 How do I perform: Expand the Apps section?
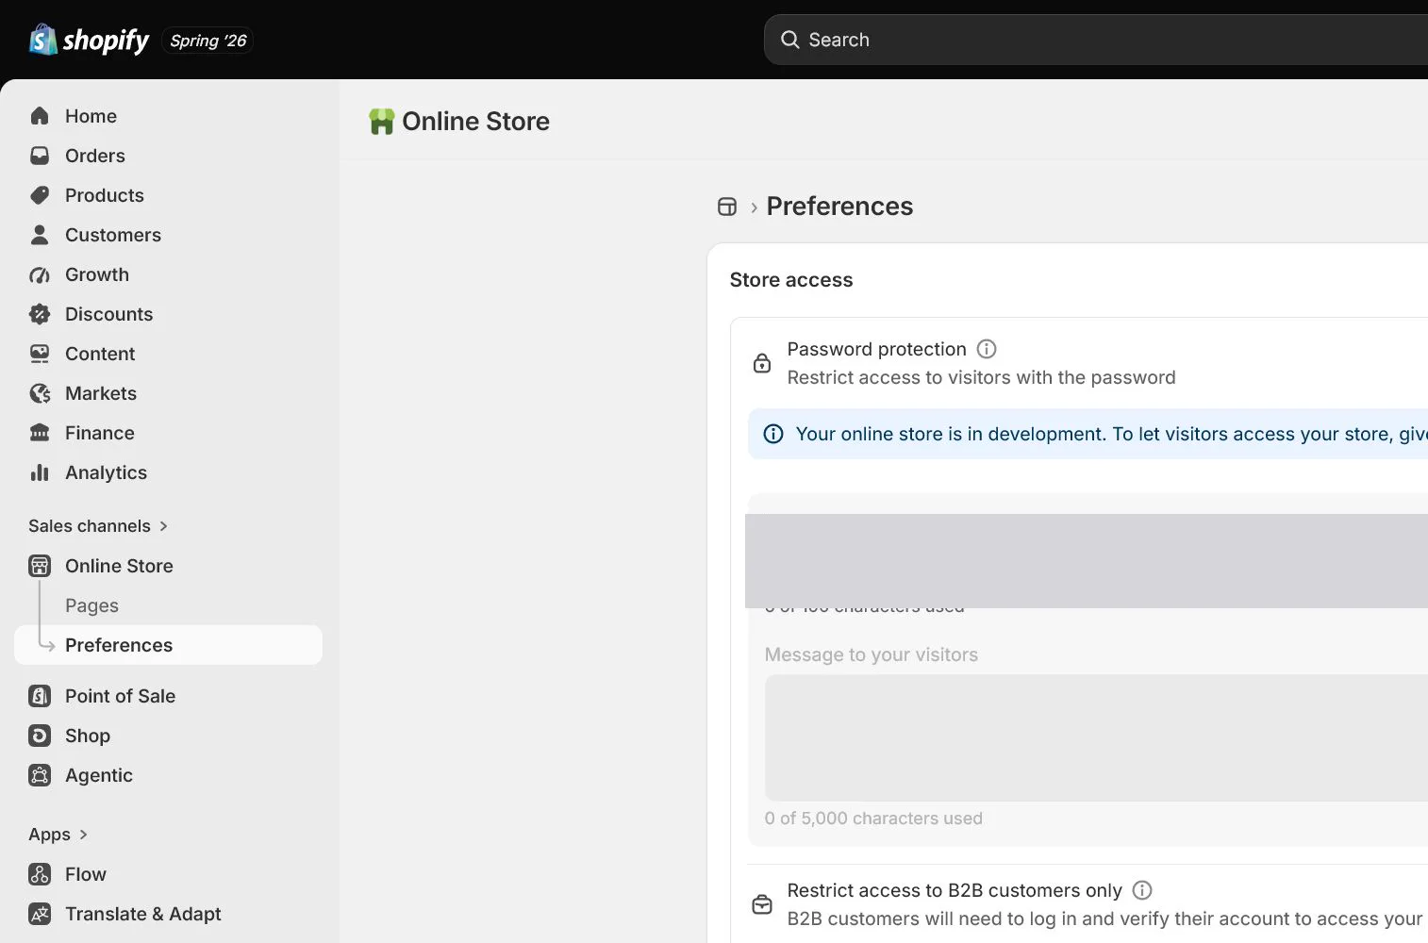point(58,835)
